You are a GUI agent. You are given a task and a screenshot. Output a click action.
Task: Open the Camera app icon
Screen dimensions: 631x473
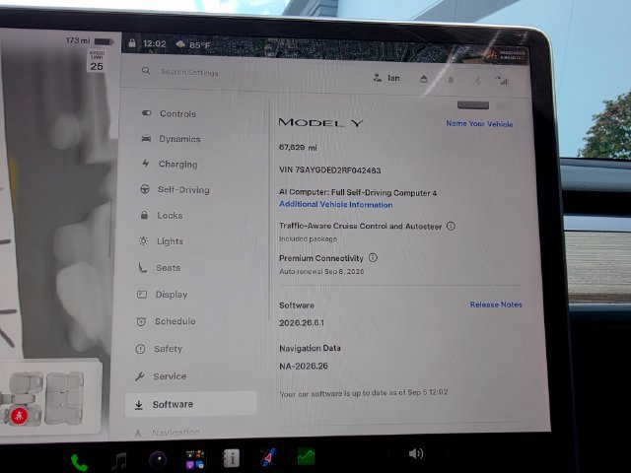pyautogui.click(x=158, y=460)
